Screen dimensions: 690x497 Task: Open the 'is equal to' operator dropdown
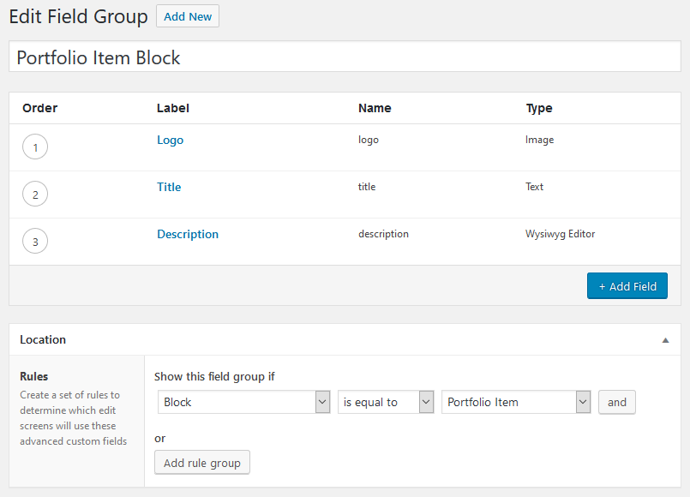(386, 402)
